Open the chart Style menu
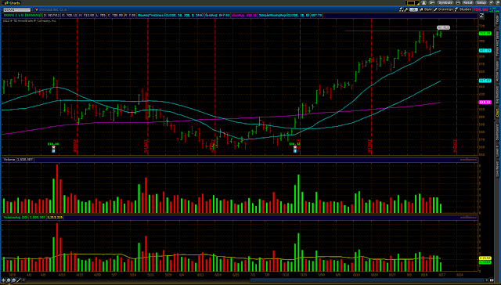Viewport: 501px width, 285px height. (x=426, y=9)
